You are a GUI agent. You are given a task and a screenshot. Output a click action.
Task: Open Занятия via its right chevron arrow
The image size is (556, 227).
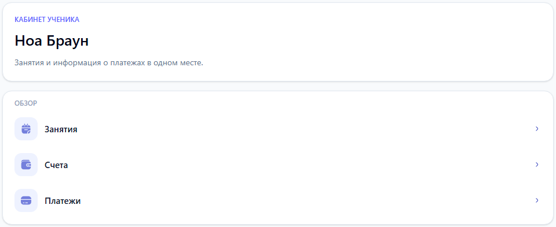[x=537, y=129]
